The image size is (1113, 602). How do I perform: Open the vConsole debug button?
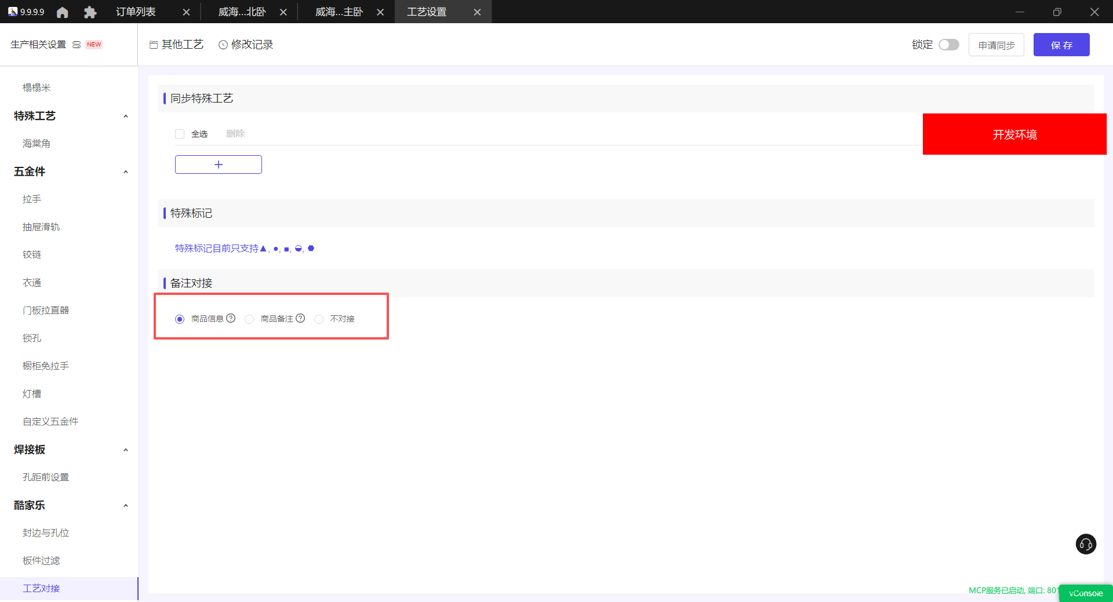(x=1086, y=593)
